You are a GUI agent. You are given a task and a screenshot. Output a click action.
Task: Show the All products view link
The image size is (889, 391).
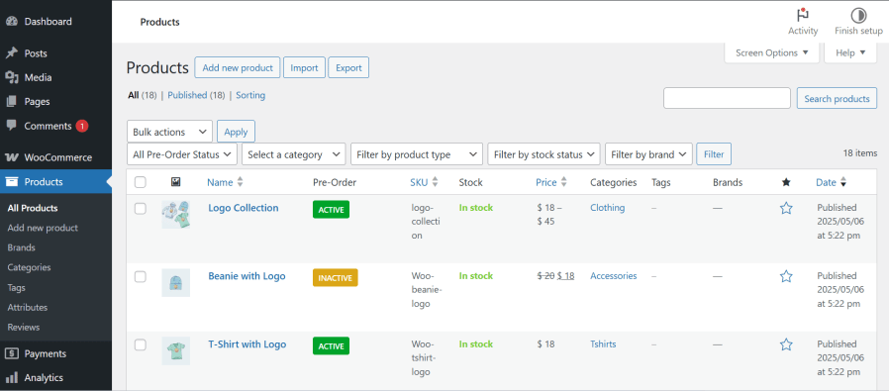tap(134, 95)
